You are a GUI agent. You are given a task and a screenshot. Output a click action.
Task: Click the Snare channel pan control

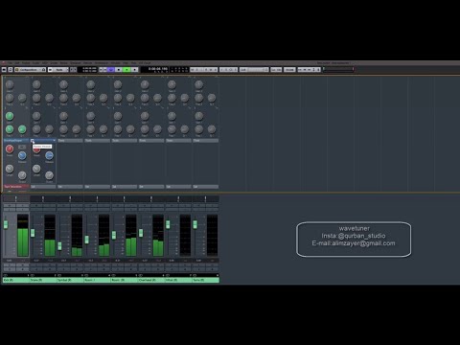(43, 199)
